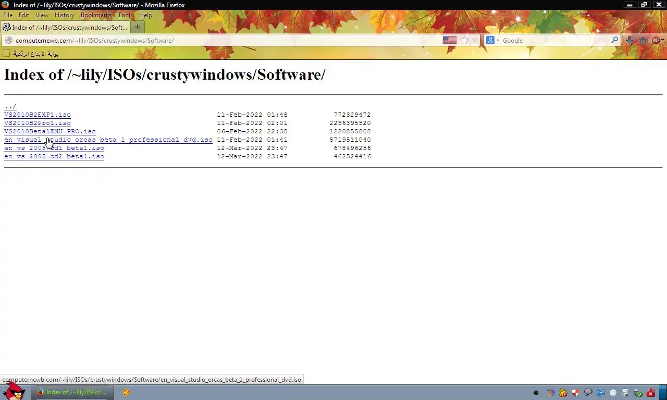667x400 pixels.
Task: Click the site identity globe icon
Action: point(8,40)
